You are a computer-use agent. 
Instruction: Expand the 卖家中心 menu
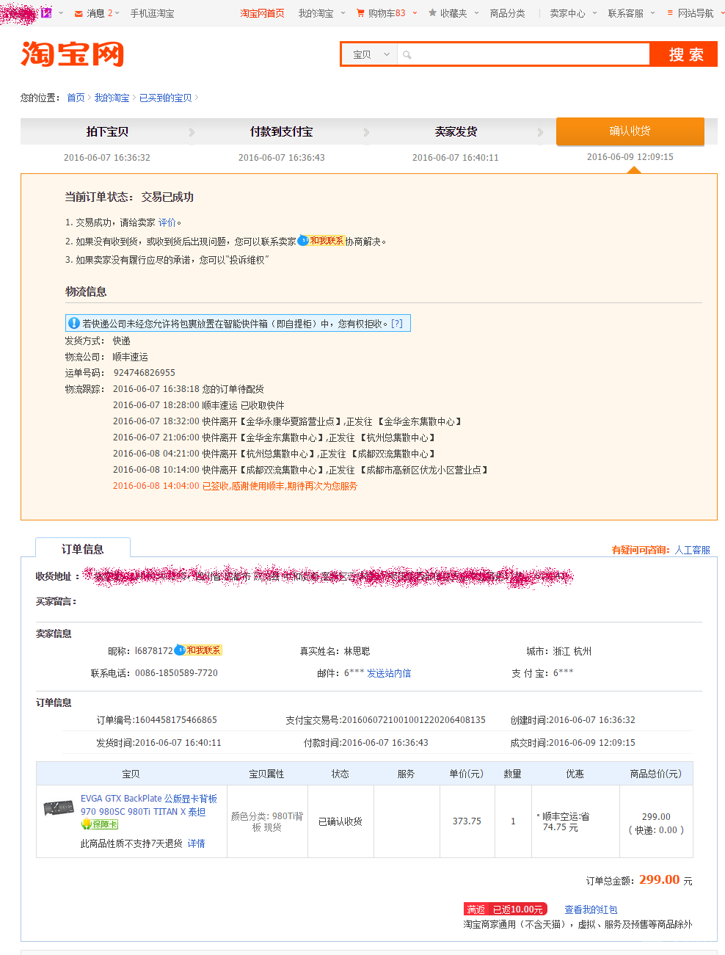[573, 13]
